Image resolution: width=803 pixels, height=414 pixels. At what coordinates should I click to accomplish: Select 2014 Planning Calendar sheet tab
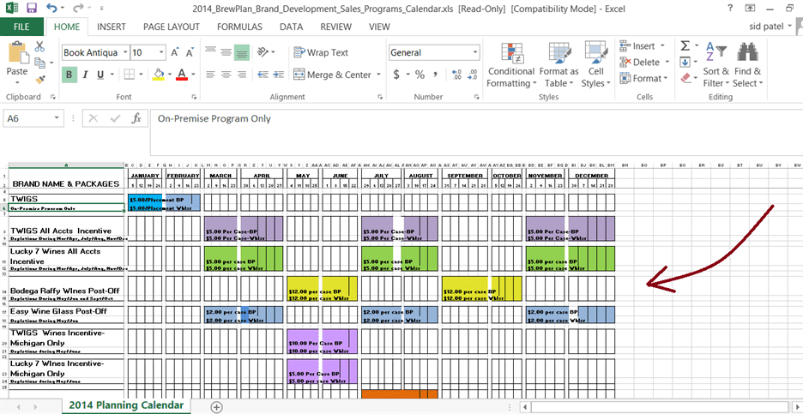[x=126, y=405]
